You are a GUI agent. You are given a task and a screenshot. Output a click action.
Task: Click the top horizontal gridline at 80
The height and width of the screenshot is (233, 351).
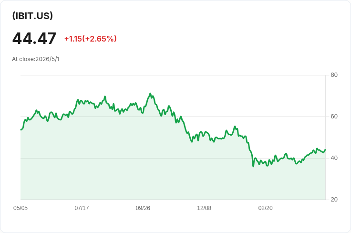tap(173, 75)
